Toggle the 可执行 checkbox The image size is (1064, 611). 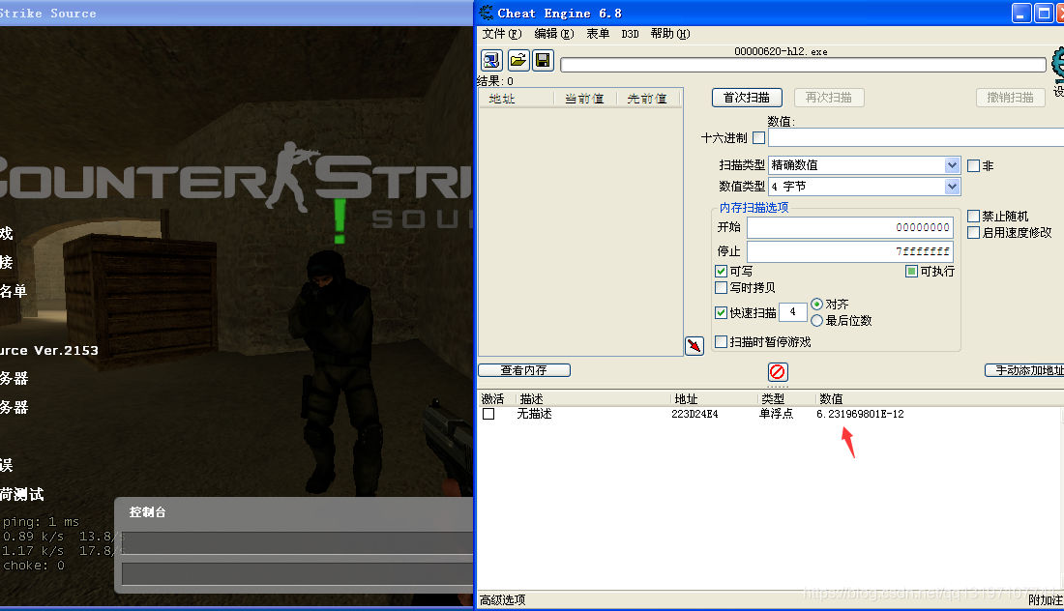(x=912, y=271)
